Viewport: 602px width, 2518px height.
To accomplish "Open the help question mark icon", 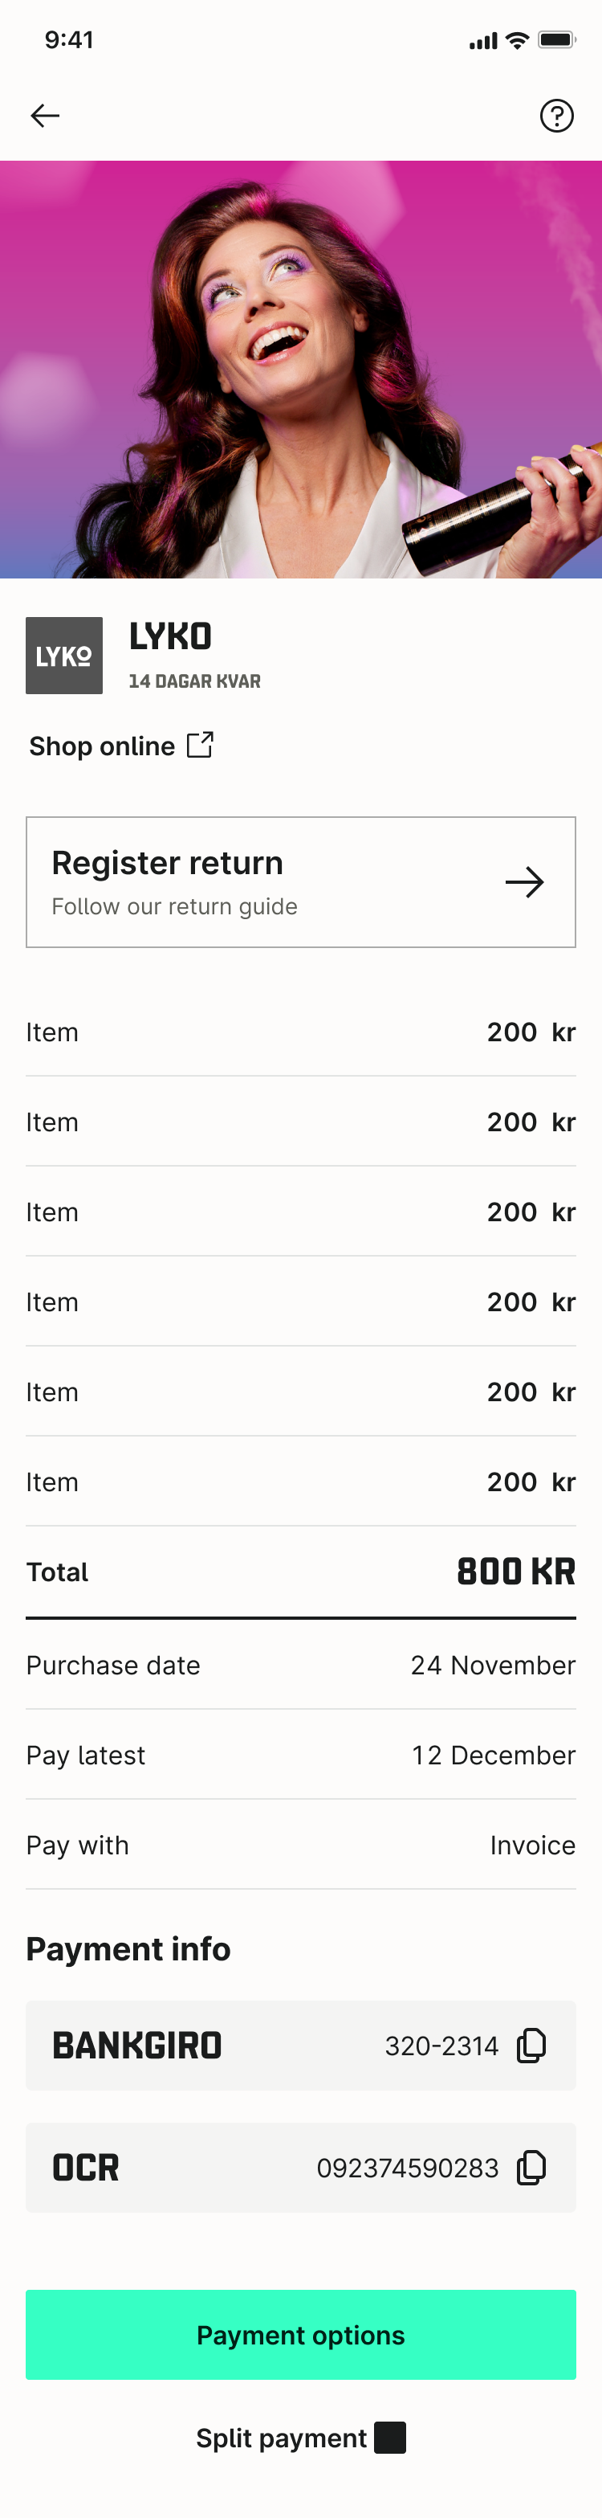I will pyautogui.click(x=556, y=116).
